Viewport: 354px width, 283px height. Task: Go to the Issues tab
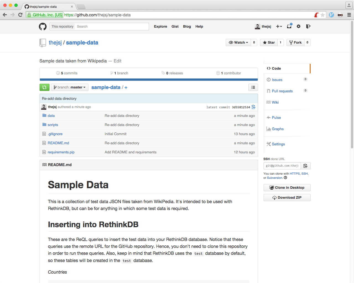pyautogui.click(x=277, y=80)
